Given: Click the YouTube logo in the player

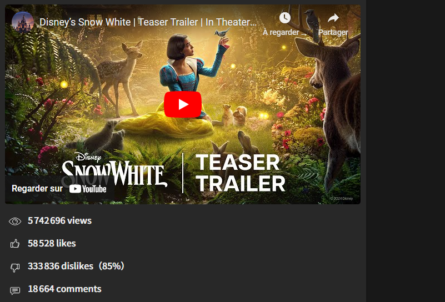Looking at the screenshot, I should point(88,189).
